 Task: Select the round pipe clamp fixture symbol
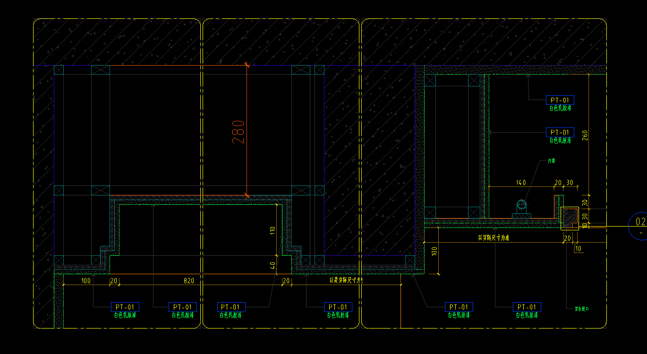coord(521,208)
